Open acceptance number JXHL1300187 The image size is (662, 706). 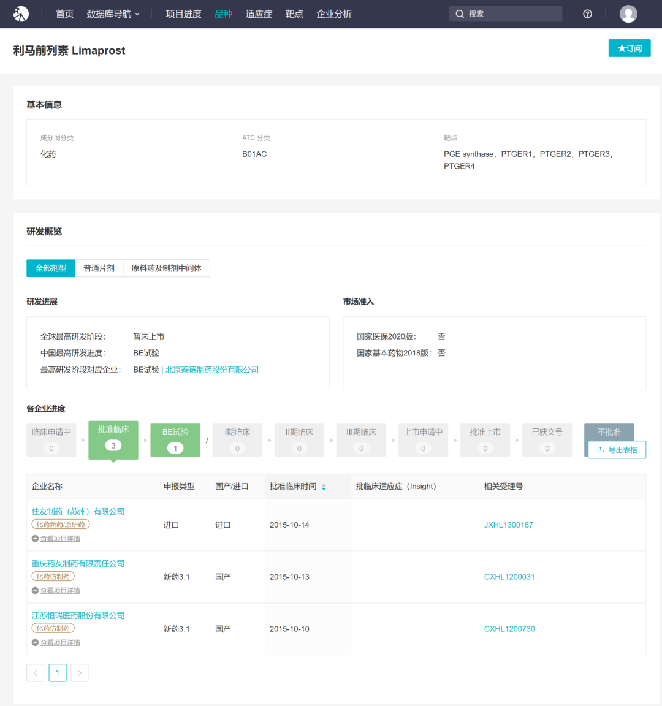[508, 525]
